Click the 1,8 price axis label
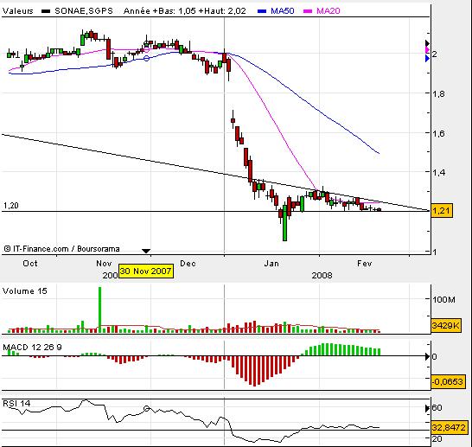472x447 pixels. pos(438,93)
